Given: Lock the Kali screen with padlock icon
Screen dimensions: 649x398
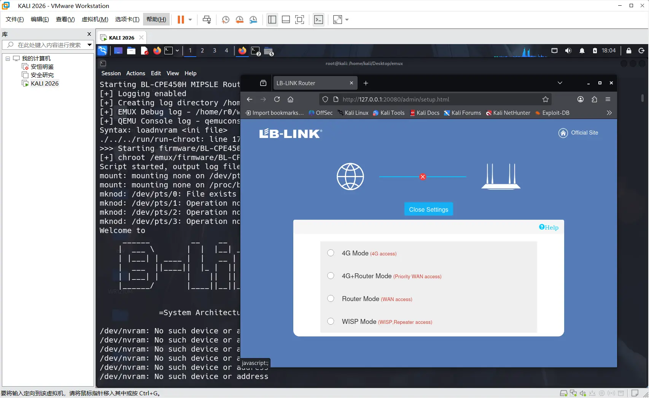Looking at the screenshot, I should pyautogui.click(x=629, y=51).
